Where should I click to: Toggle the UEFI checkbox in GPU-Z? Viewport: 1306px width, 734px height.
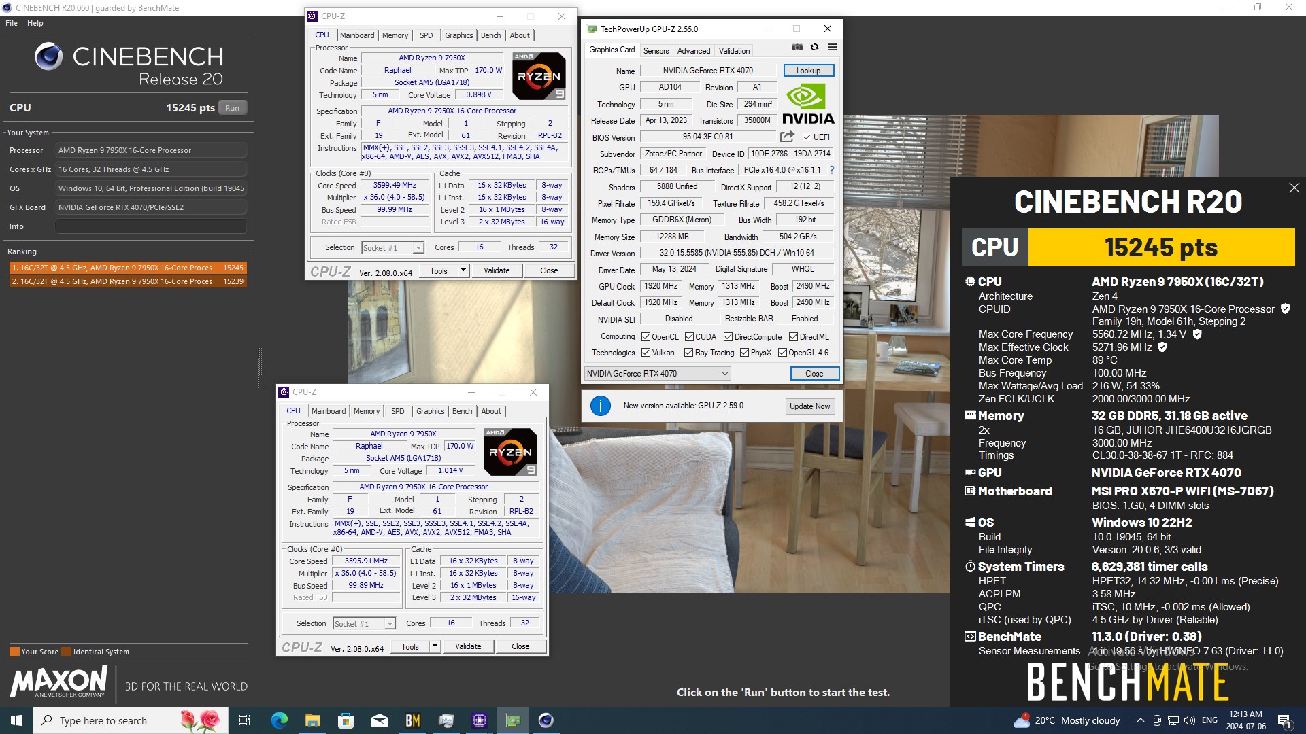tap(807, 137)
